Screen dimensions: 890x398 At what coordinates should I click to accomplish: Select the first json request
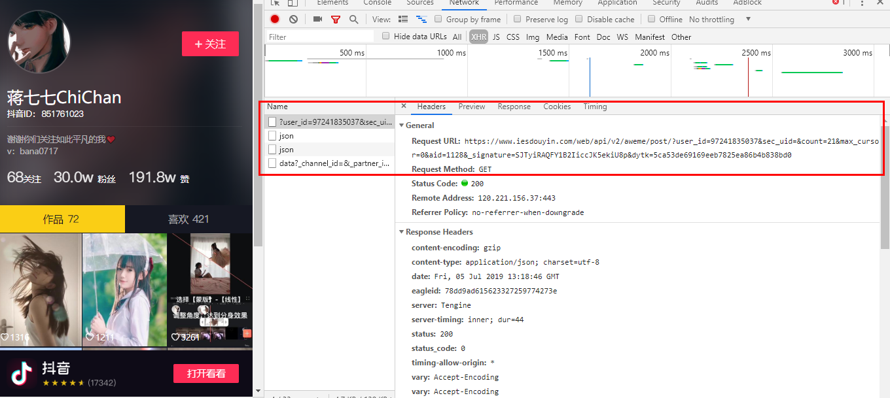[x=329, y=136]
